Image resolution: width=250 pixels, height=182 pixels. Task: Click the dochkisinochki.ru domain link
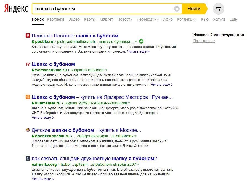(x=52, y=136)
